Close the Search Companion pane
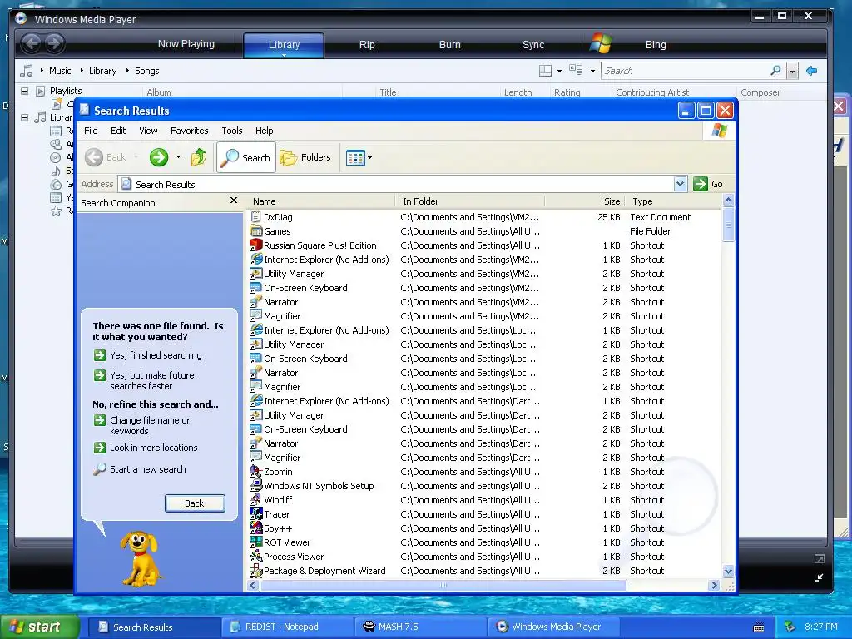Image resolution: width=852 pixels, height=639 pixels. click(234, 201)
